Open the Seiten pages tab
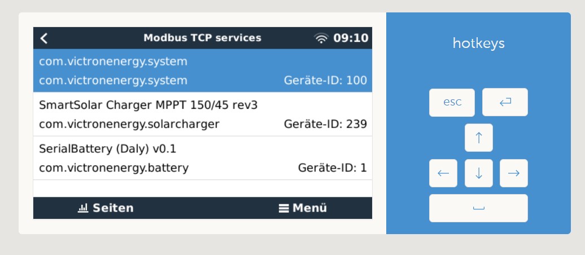 [106, 208]
